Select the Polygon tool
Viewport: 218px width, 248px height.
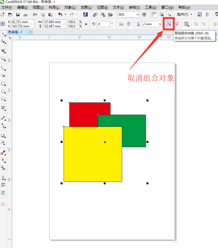(x=3, y=99)
